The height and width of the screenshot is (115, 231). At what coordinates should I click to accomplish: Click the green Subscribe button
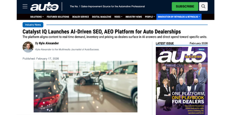[x=185, y=6]
